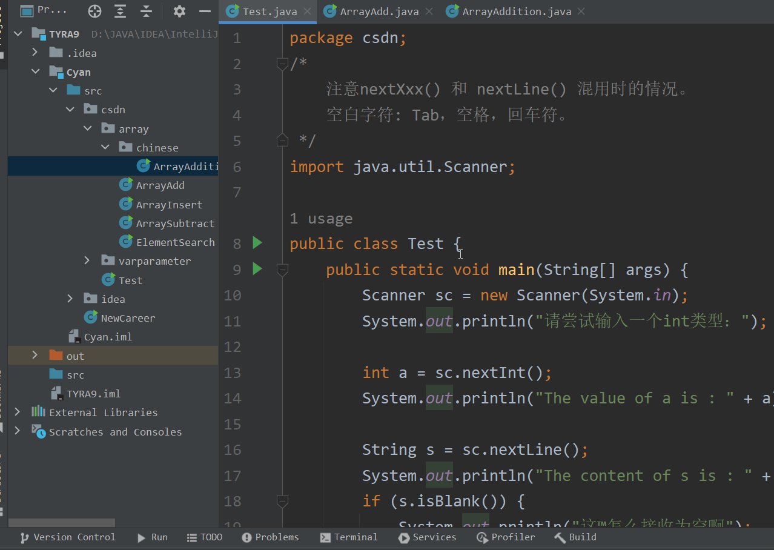The height and width of the screenshot is (550, 774).
Task: Toggle the Profiler tool window
Action: pyautogui.click(x=506, y=537)
